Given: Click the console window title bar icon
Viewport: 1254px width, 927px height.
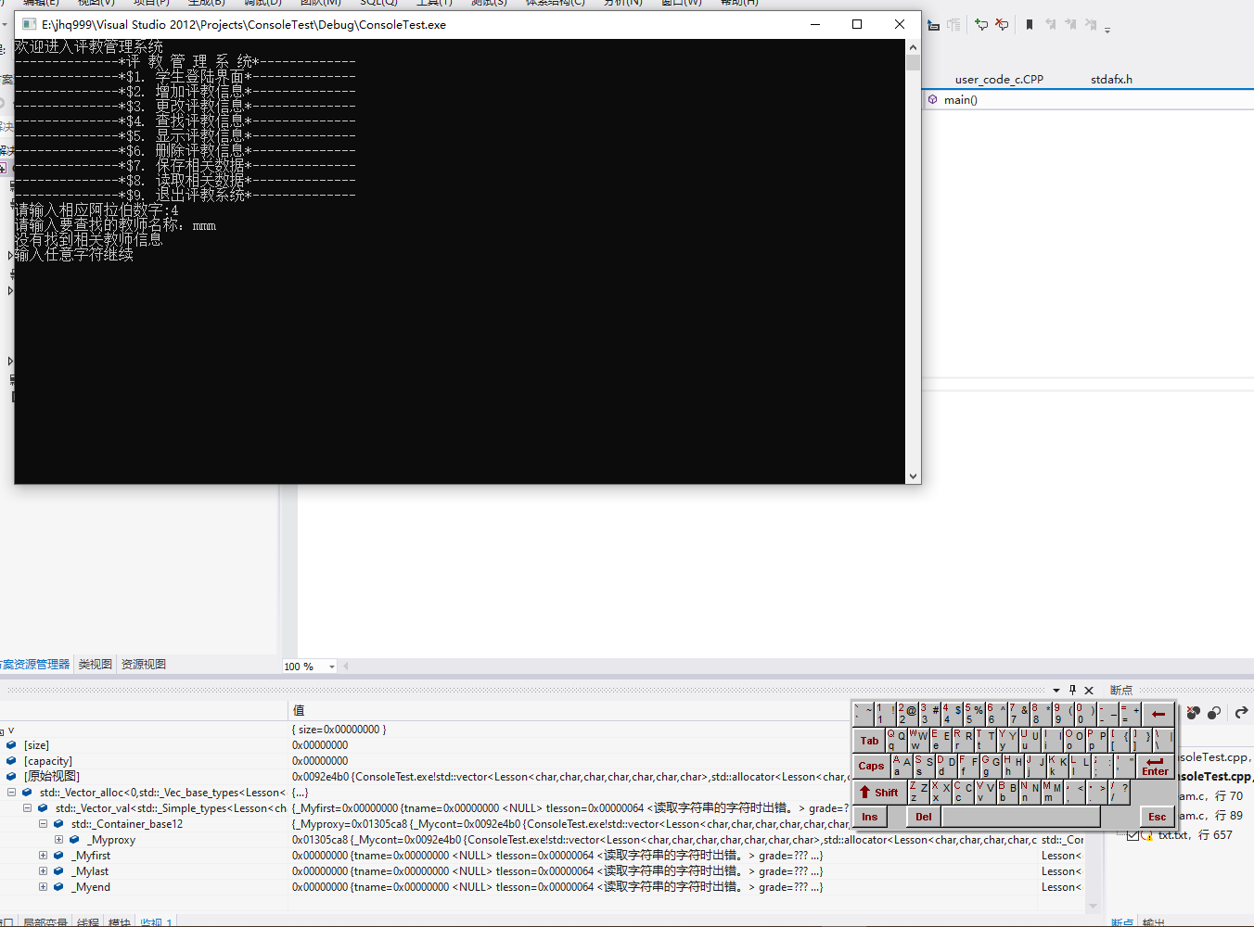Looking at the screenshot, I should pos(29,24).
